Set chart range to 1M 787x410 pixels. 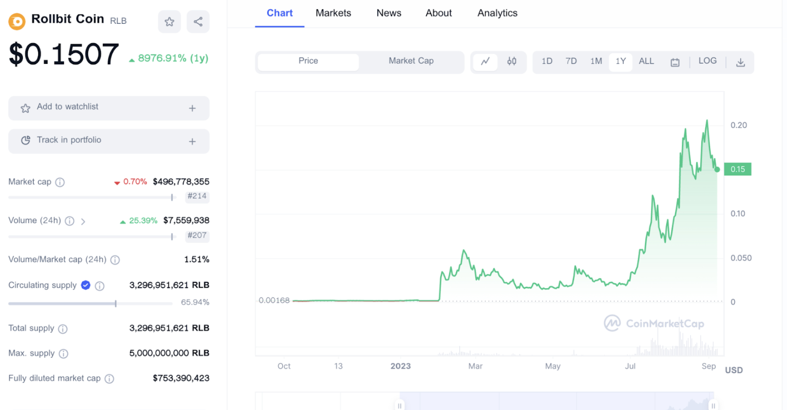point(596,61)
